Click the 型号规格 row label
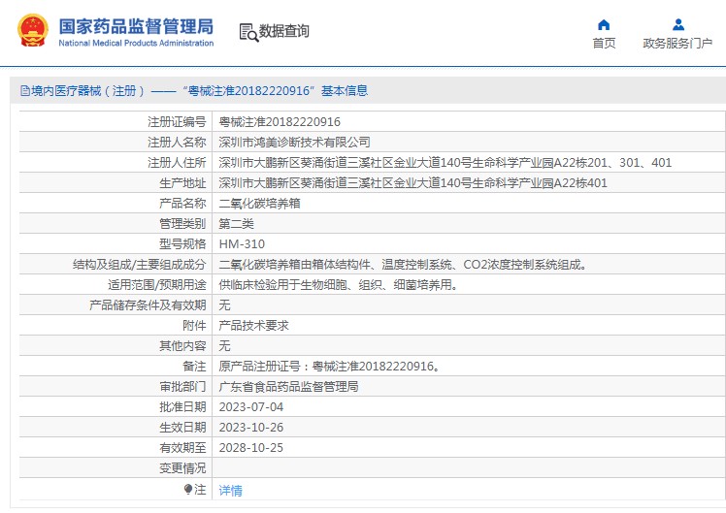Image resolution: width=726 pixels, height=513 pixels. click(x=182, y=243)
